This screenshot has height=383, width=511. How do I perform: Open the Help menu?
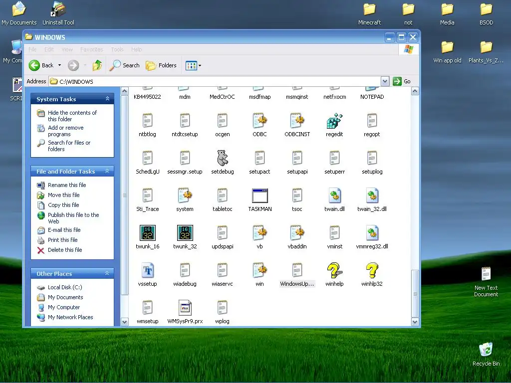click(x=137, y=49)
